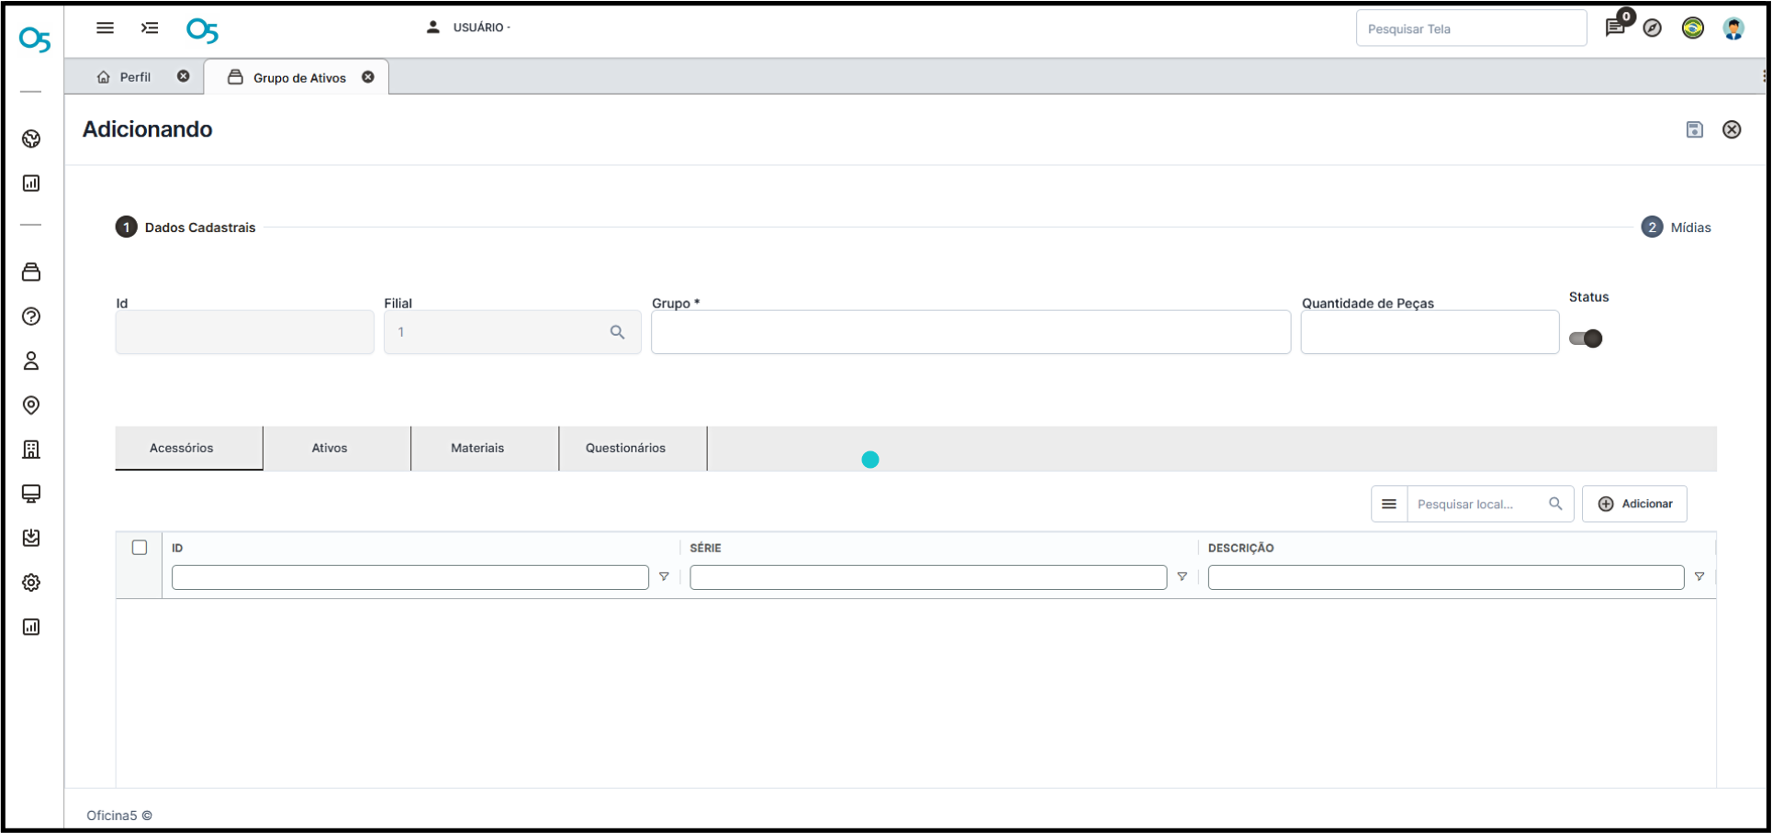The height and width of the screenshot is (833, 1772).
Task: Click the Adicionar button
Action: tap(1634, 504)
